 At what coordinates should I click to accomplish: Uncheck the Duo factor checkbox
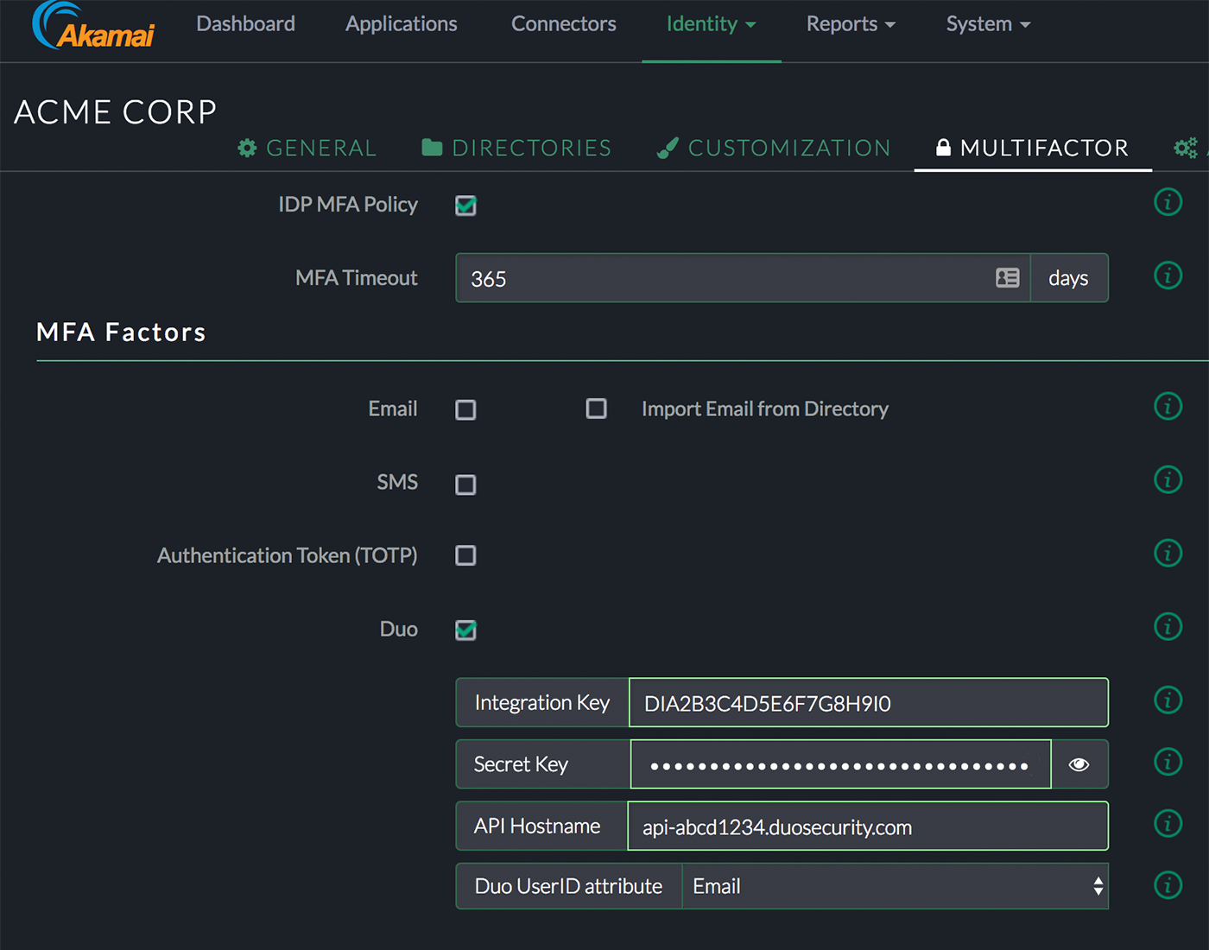click(x=465, y=630)
